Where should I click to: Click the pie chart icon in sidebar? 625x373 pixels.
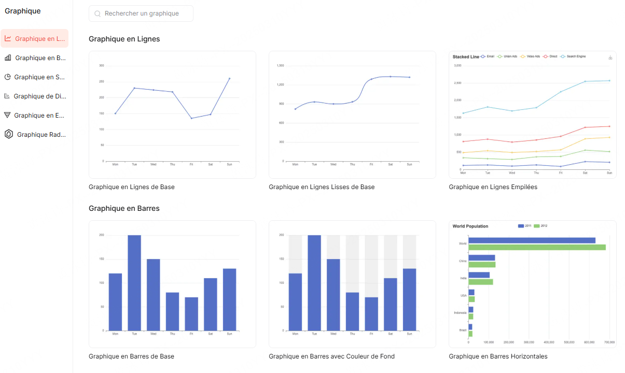(8, 77)
